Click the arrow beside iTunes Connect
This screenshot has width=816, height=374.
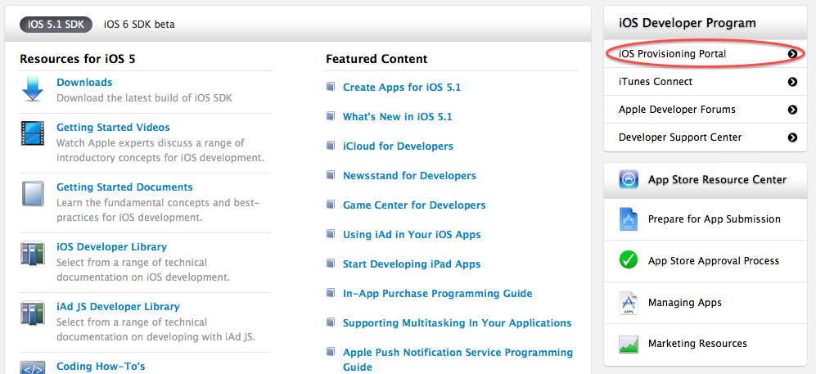pos(792,82)
